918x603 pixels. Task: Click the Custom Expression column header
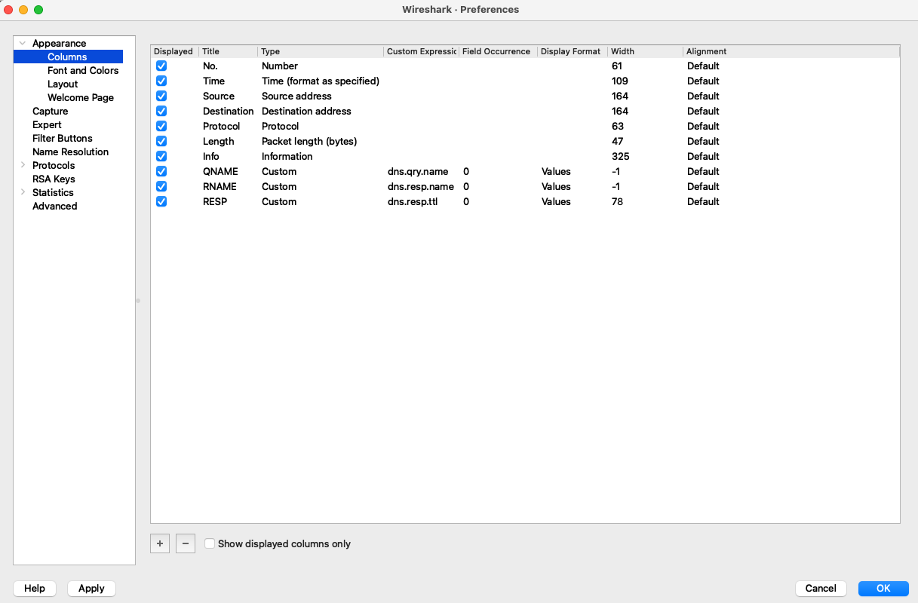tap(421, 51)
